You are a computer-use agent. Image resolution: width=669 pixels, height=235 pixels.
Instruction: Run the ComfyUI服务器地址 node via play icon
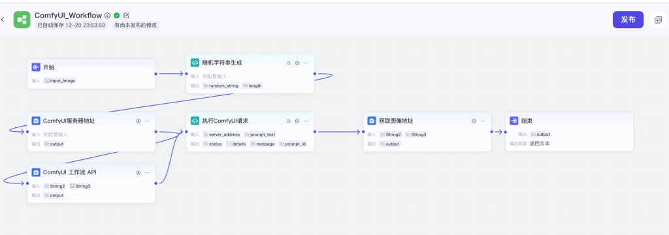(x=139, y=121)
